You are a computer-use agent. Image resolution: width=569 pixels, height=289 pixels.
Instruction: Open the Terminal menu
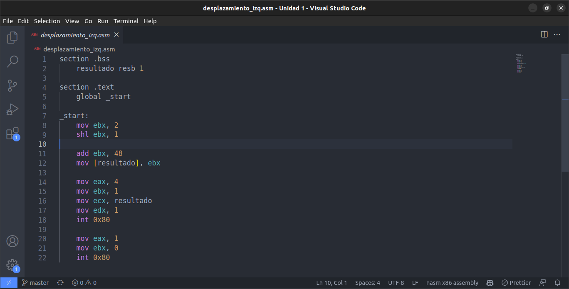pos(126,21)
